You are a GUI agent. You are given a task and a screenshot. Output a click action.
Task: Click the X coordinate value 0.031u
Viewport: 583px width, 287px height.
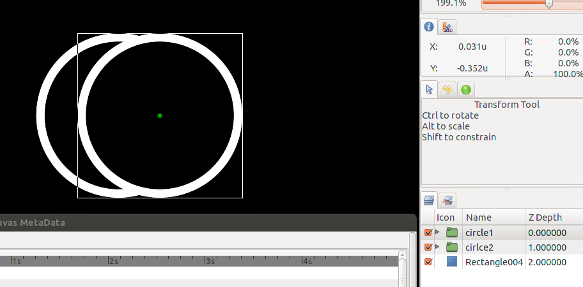click(472, 47)
